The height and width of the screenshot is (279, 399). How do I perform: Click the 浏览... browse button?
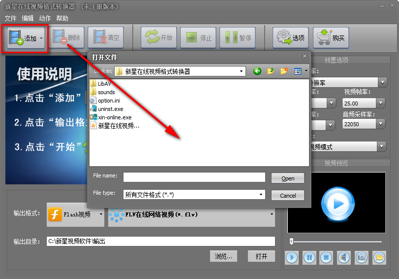223,256
